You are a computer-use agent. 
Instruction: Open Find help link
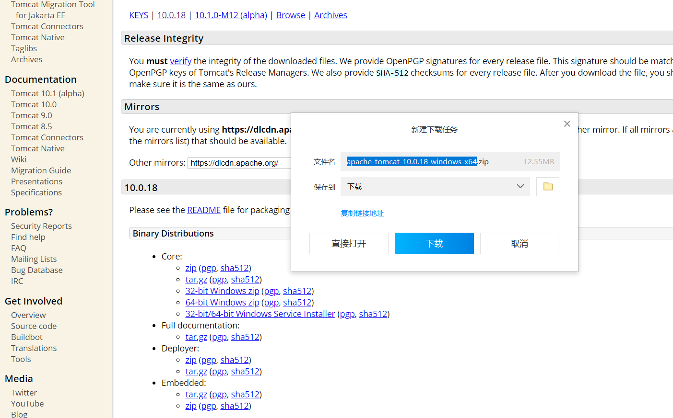28,237
